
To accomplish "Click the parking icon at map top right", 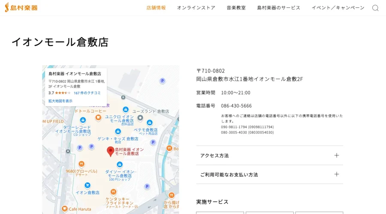I will [x=162, y=81].
